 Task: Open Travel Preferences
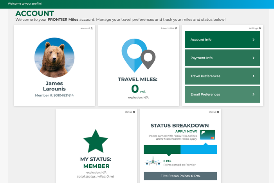pos(222,76)
